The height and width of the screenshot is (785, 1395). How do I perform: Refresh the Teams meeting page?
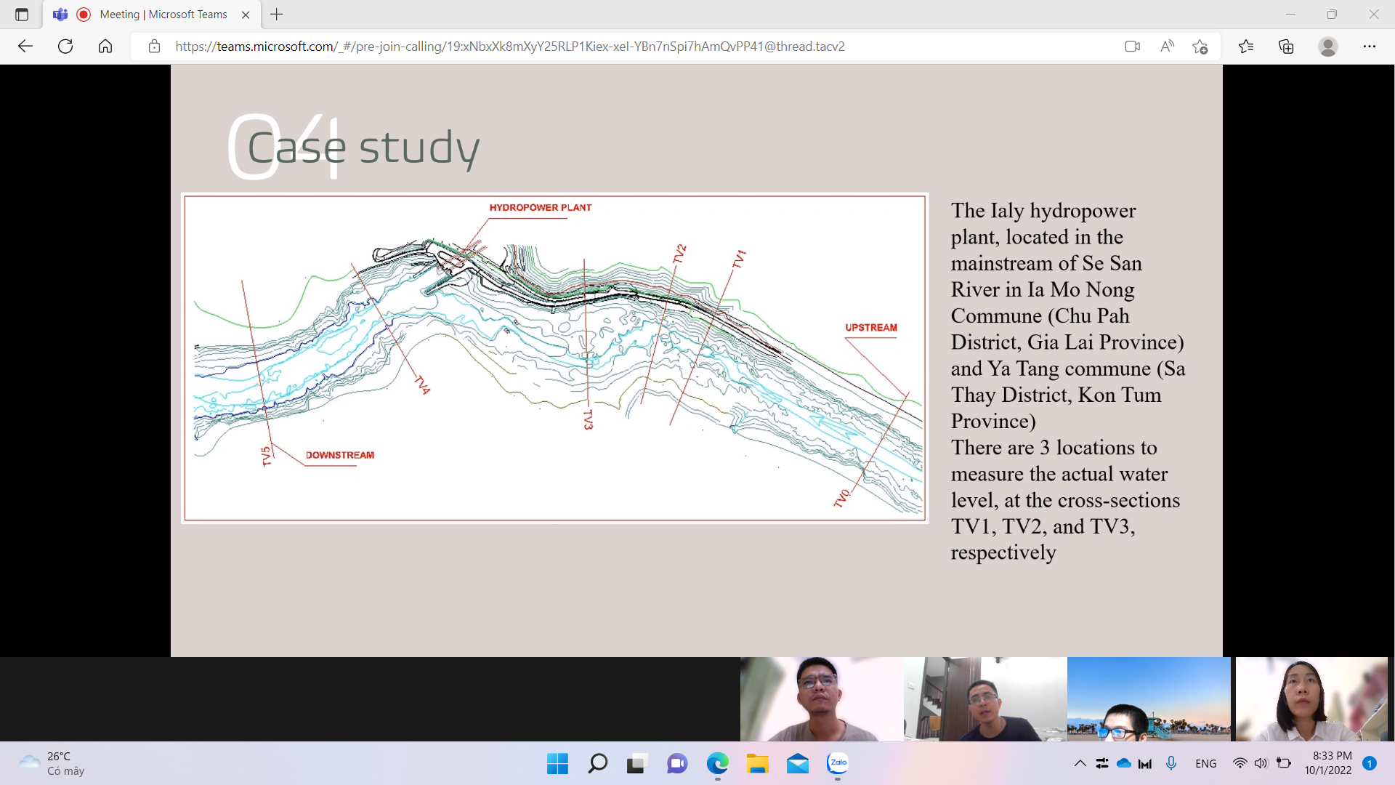point(65,47)
